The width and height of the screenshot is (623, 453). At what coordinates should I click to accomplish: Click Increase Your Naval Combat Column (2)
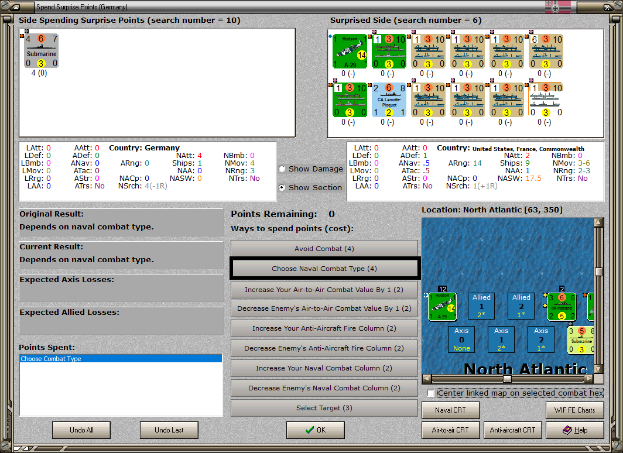(324, 368)
